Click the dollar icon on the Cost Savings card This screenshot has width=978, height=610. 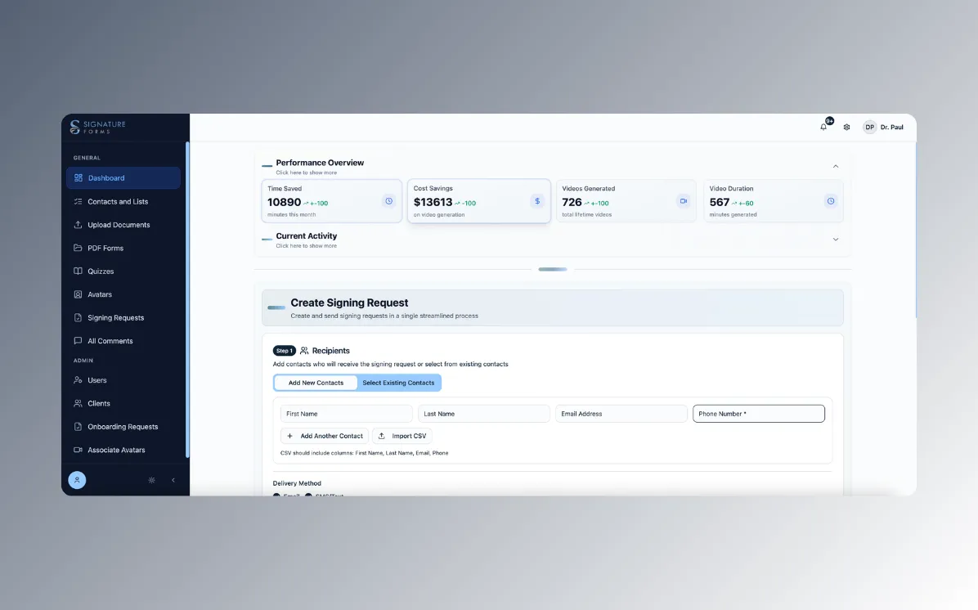(x=537, y=200)
